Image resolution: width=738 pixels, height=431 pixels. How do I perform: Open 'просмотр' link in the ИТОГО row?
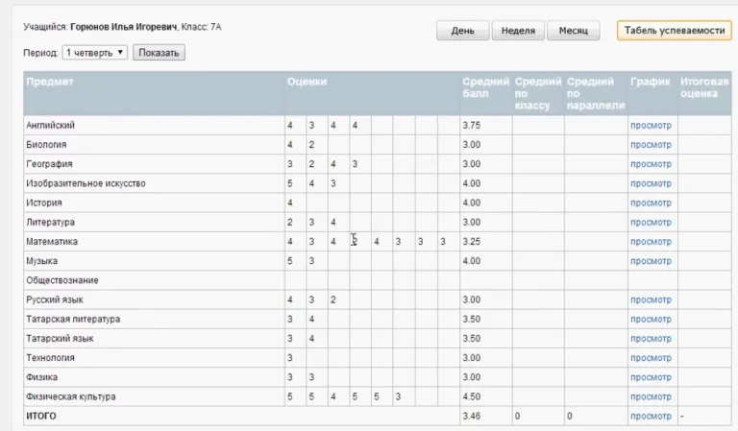pos(651,416)
